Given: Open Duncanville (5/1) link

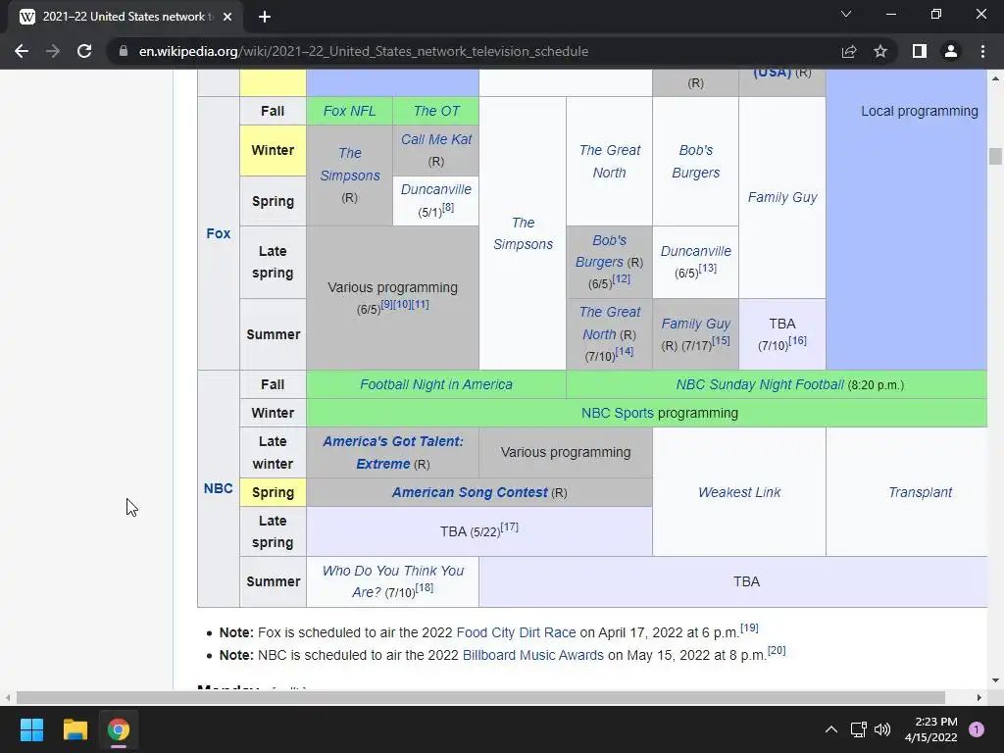Looking at the screenshot, I should point(436,189).
